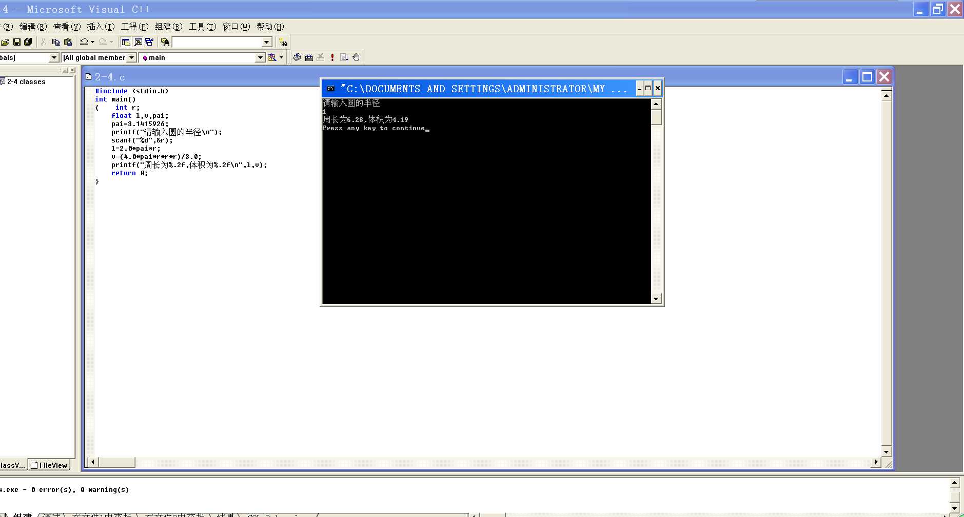Click the WizardBar actions wand icon
Viewport: 964px width, 517px height.
tap(272, 57)
